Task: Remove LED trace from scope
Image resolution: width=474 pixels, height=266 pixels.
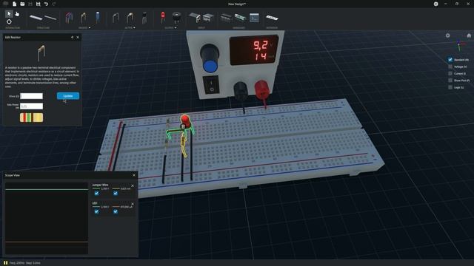Action: pos(133,204)
